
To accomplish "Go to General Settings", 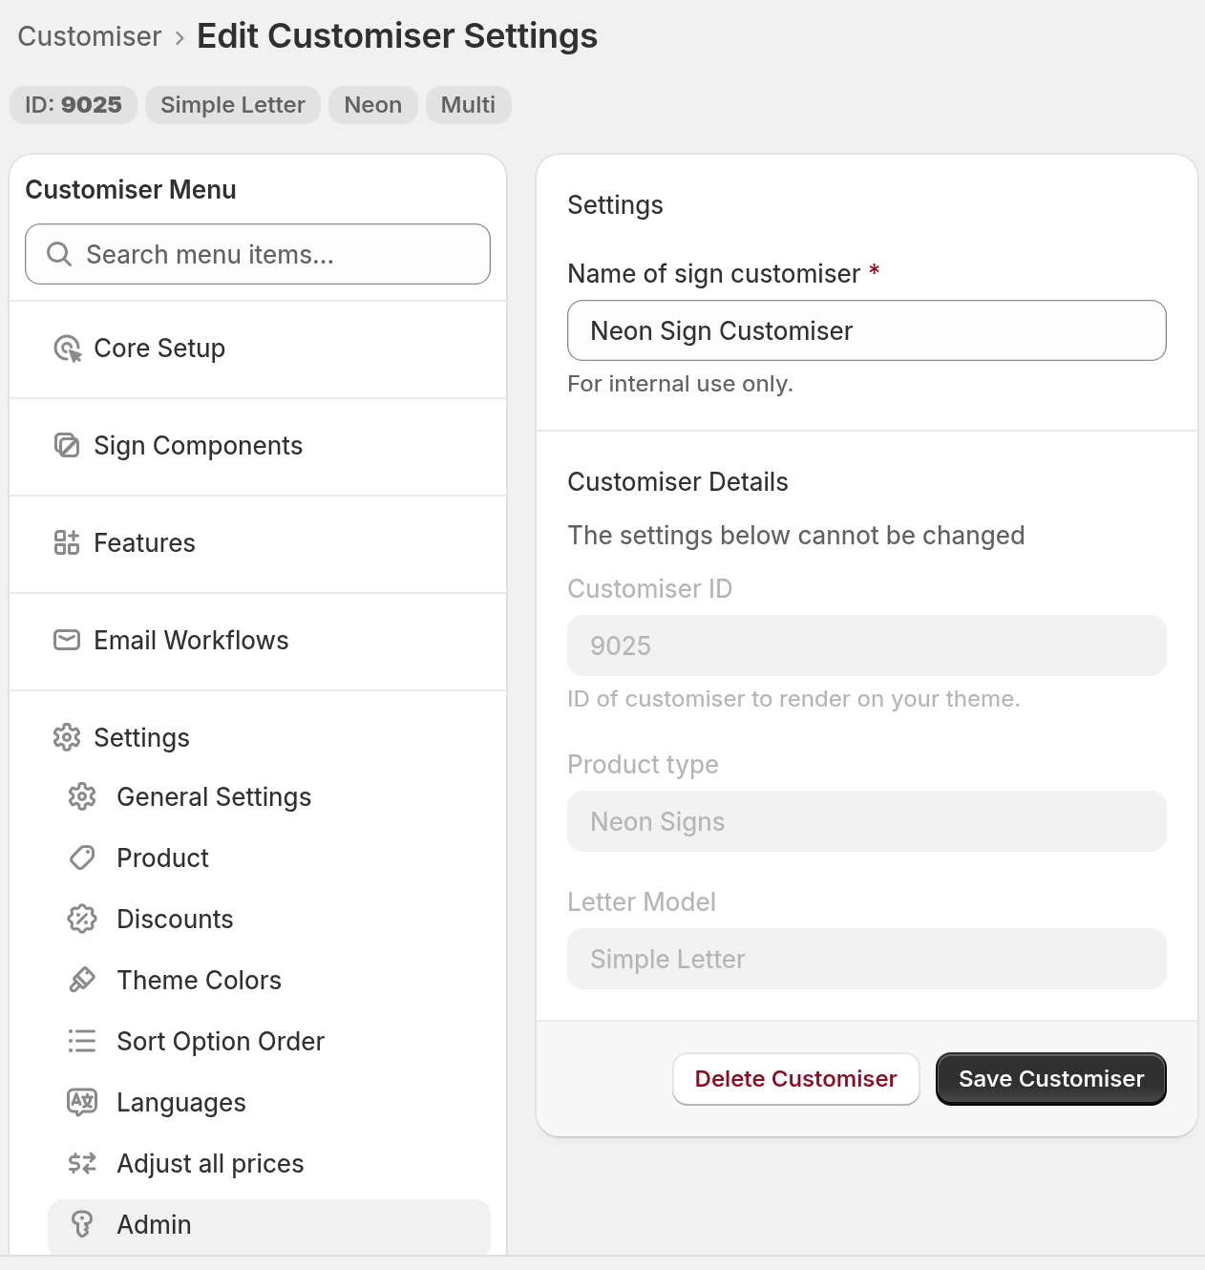I will click(269, 797).
